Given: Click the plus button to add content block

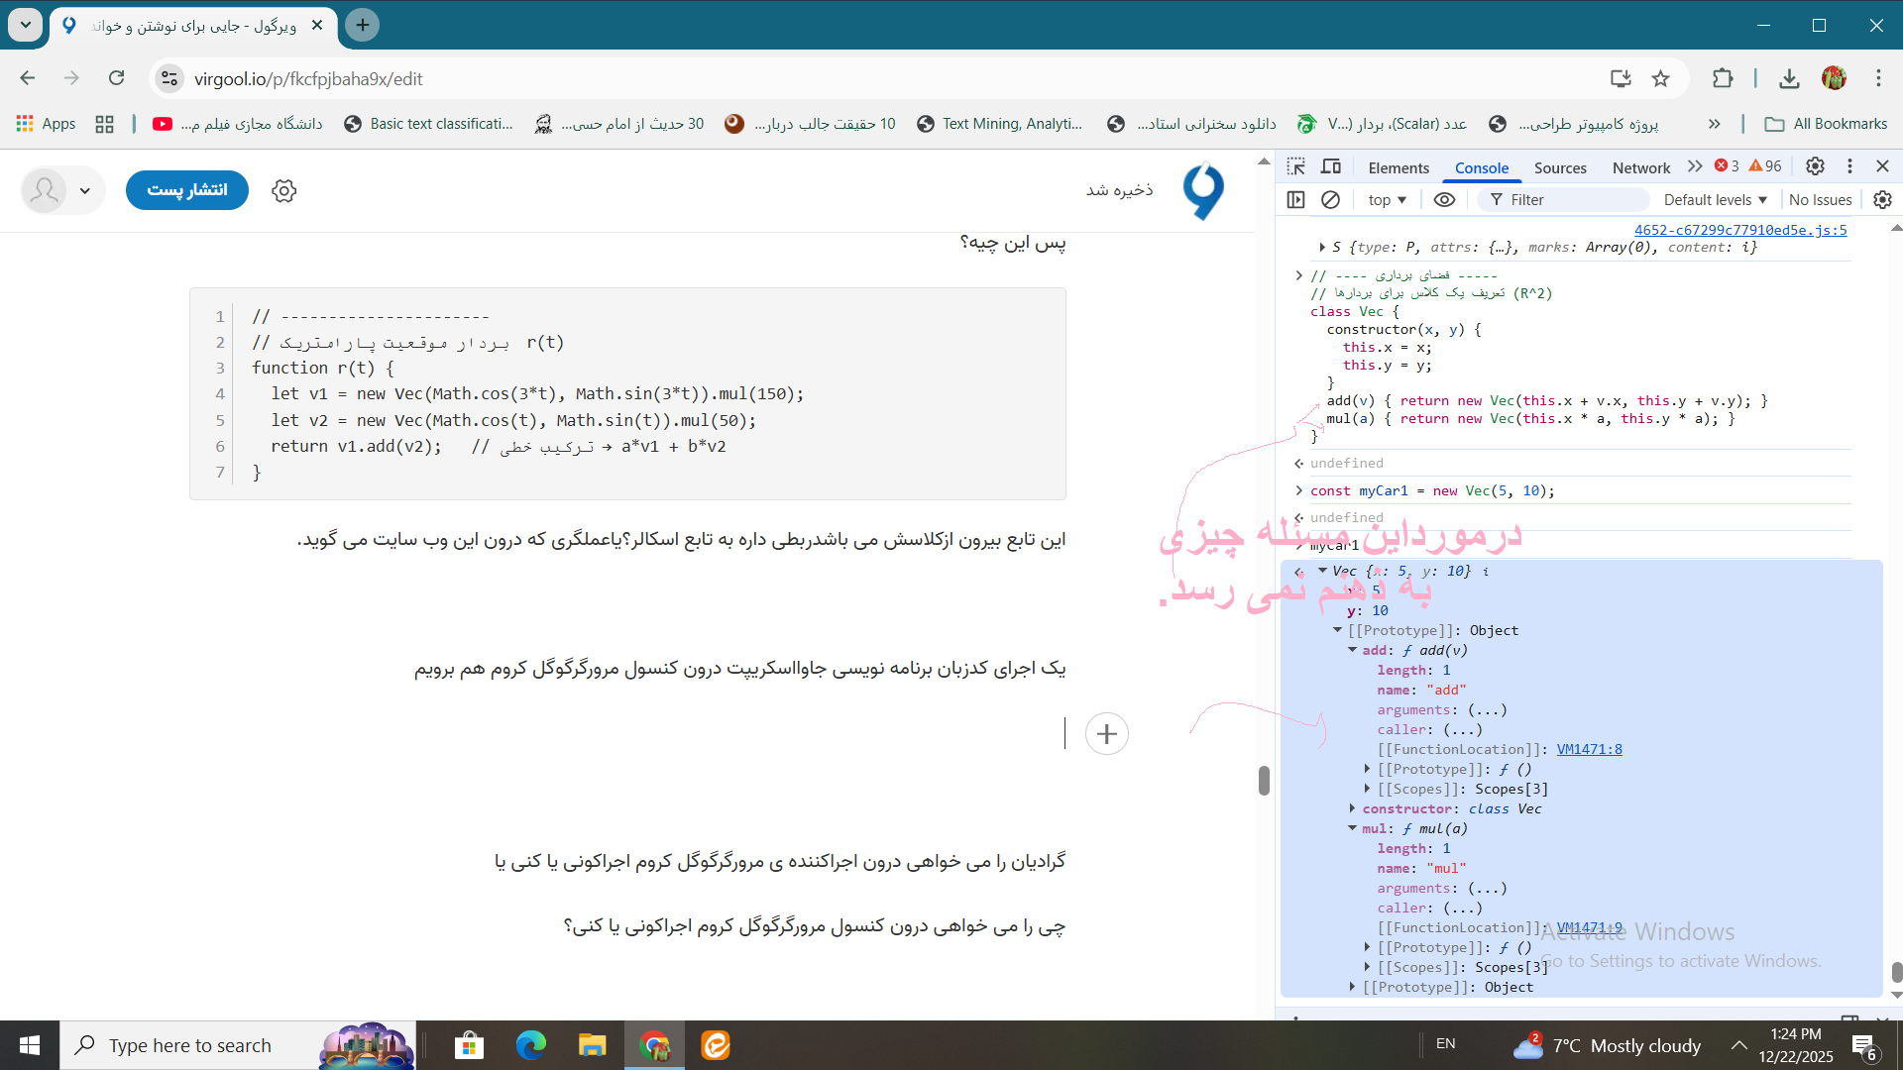Looking at the screenshot, I should pos(1107,733).
